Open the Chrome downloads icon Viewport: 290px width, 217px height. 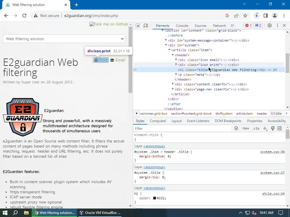257,16
